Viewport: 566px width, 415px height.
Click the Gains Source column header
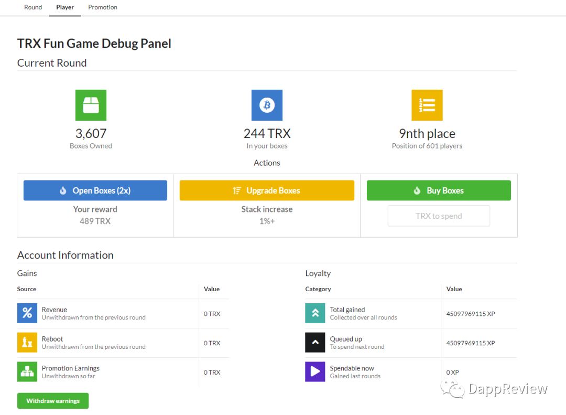point(27,289)
